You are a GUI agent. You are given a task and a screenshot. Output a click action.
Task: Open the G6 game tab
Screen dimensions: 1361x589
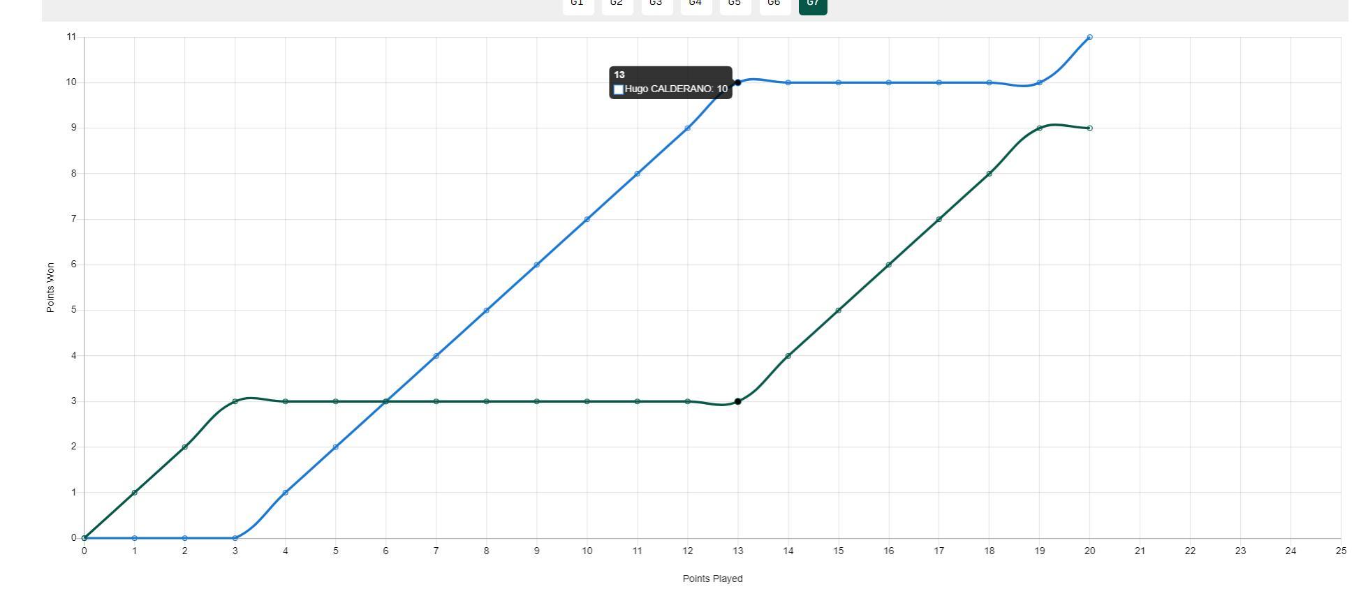click(x=774, y=4)
